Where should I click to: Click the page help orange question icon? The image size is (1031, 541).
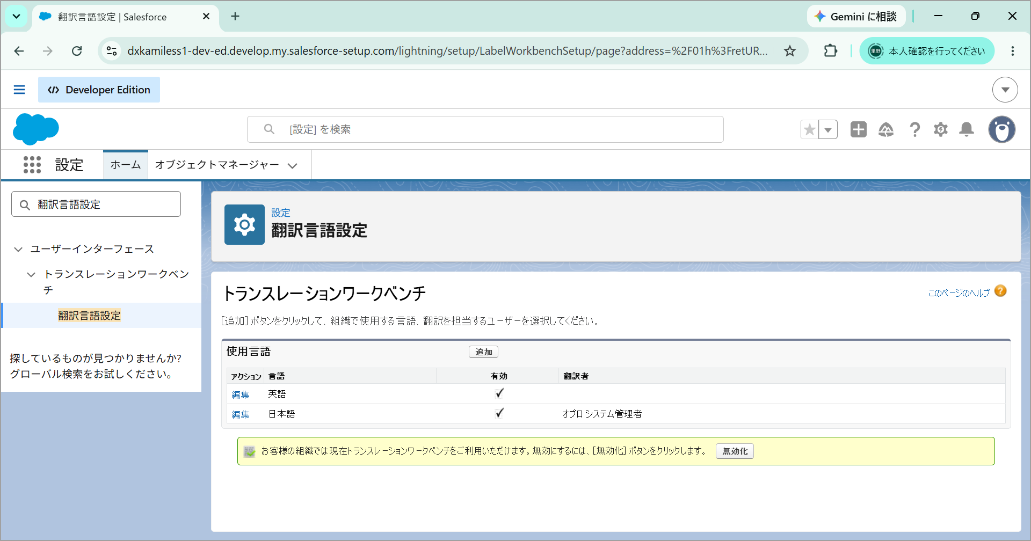click(1000, 291)
